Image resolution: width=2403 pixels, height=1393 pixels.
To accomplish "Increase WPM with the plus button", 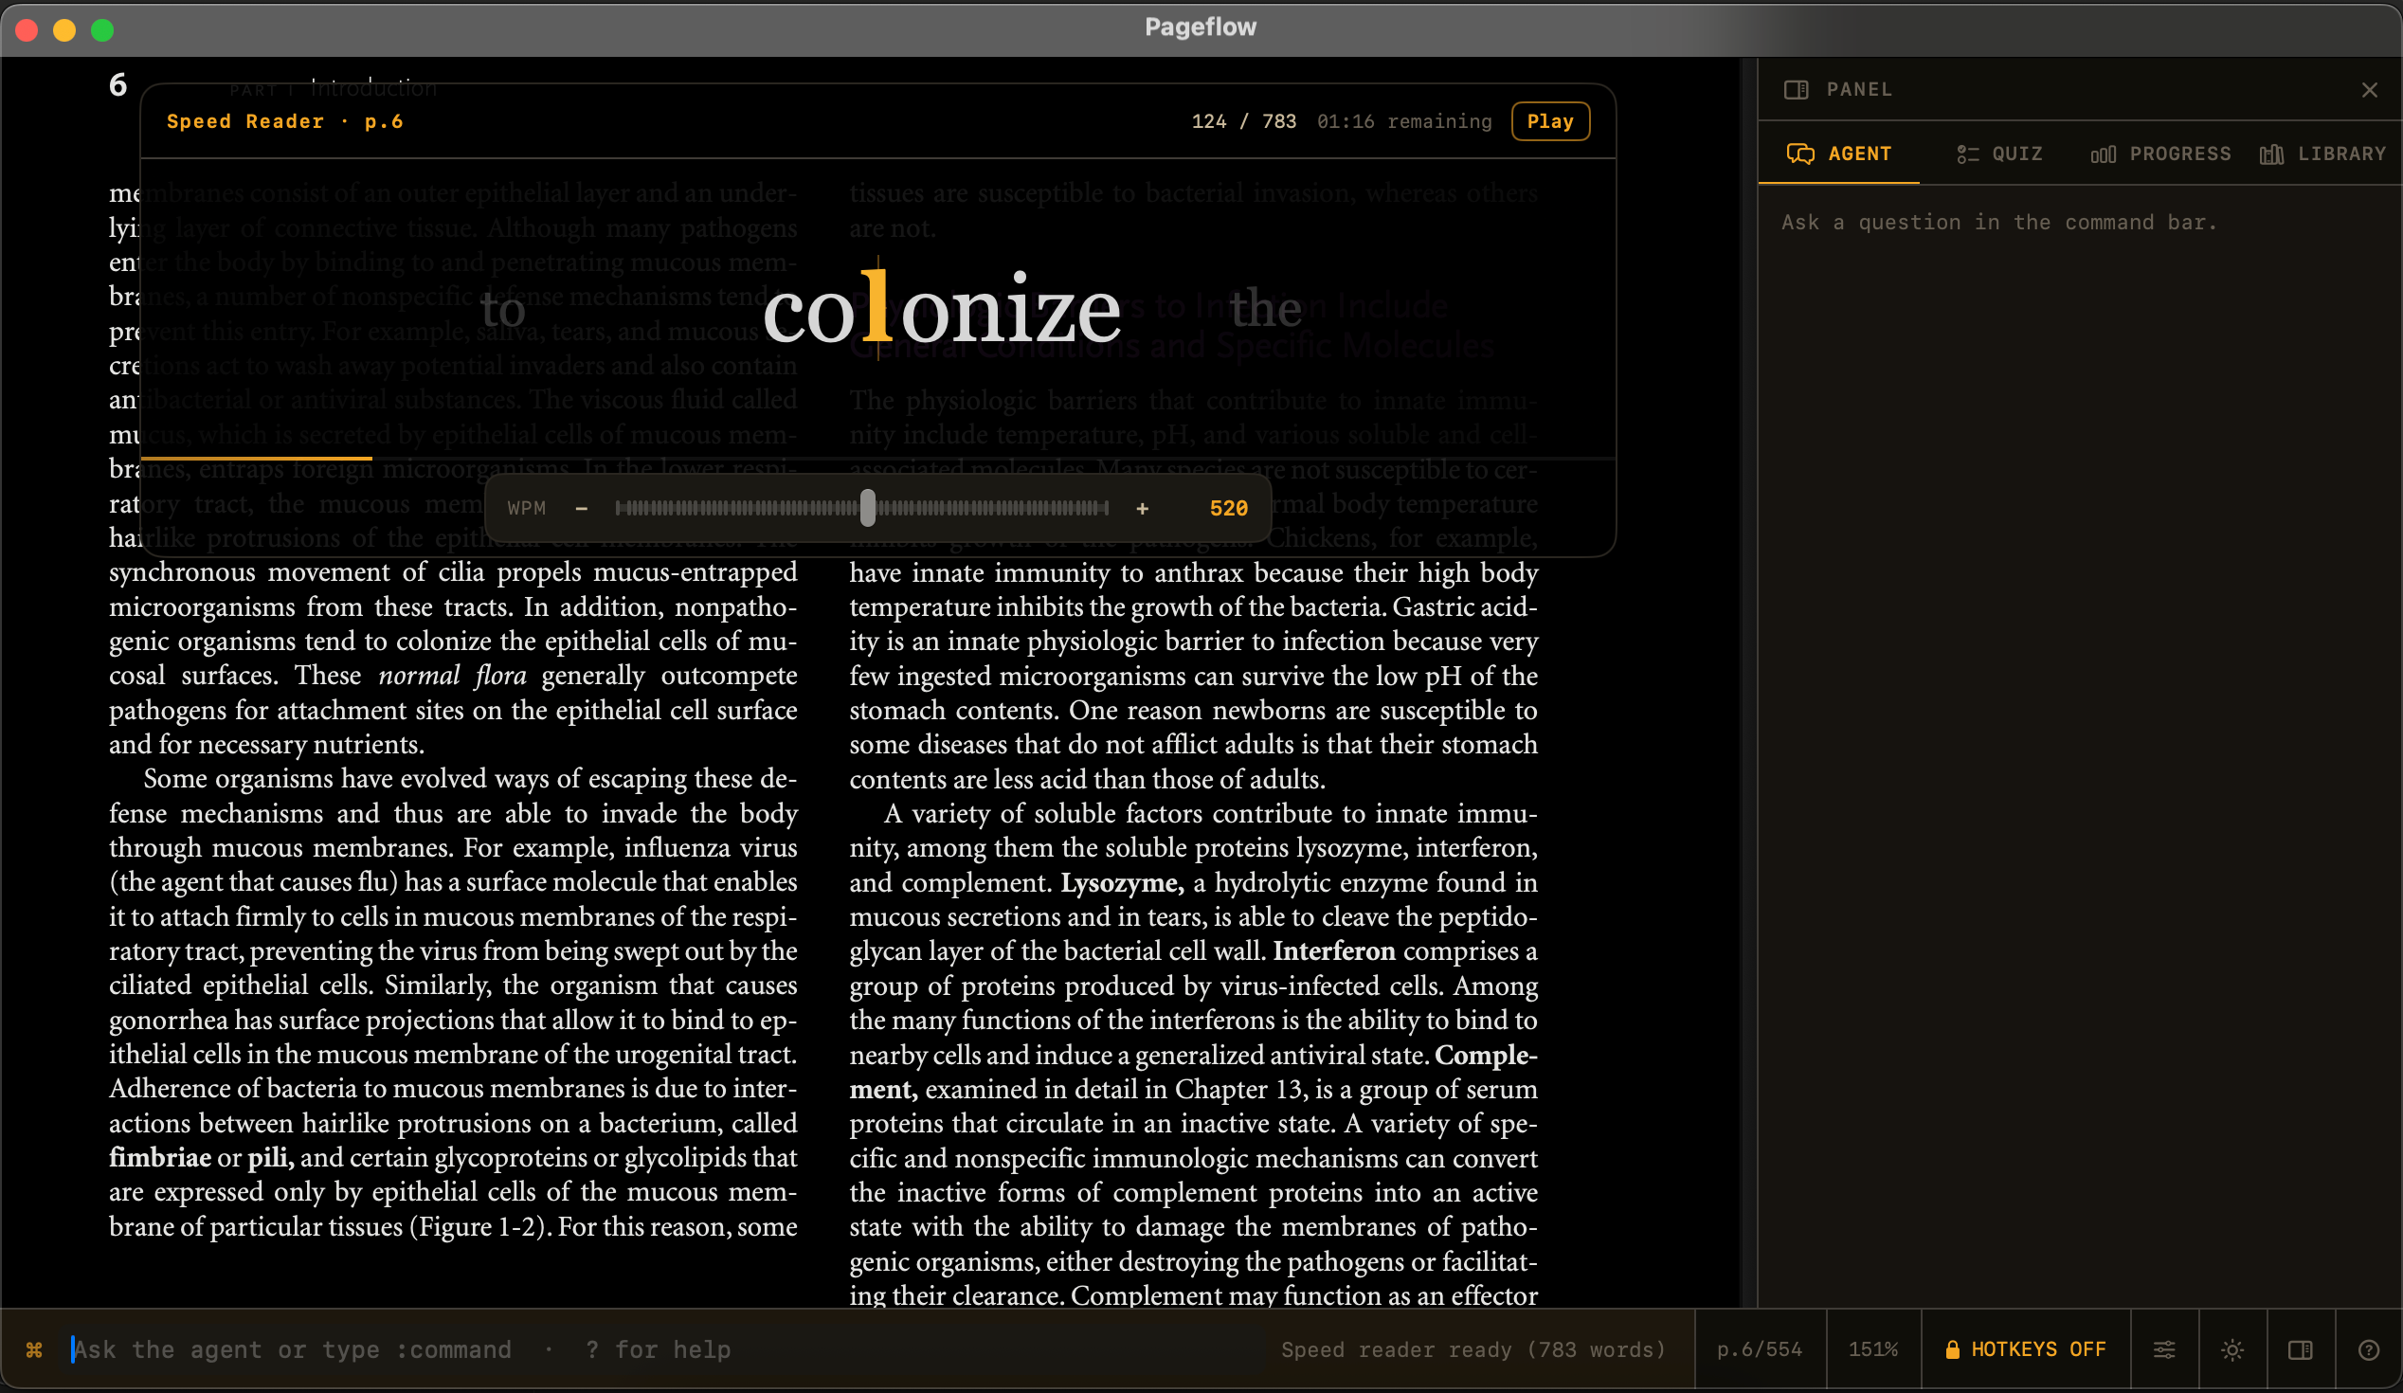I will tap(1143, 508).
